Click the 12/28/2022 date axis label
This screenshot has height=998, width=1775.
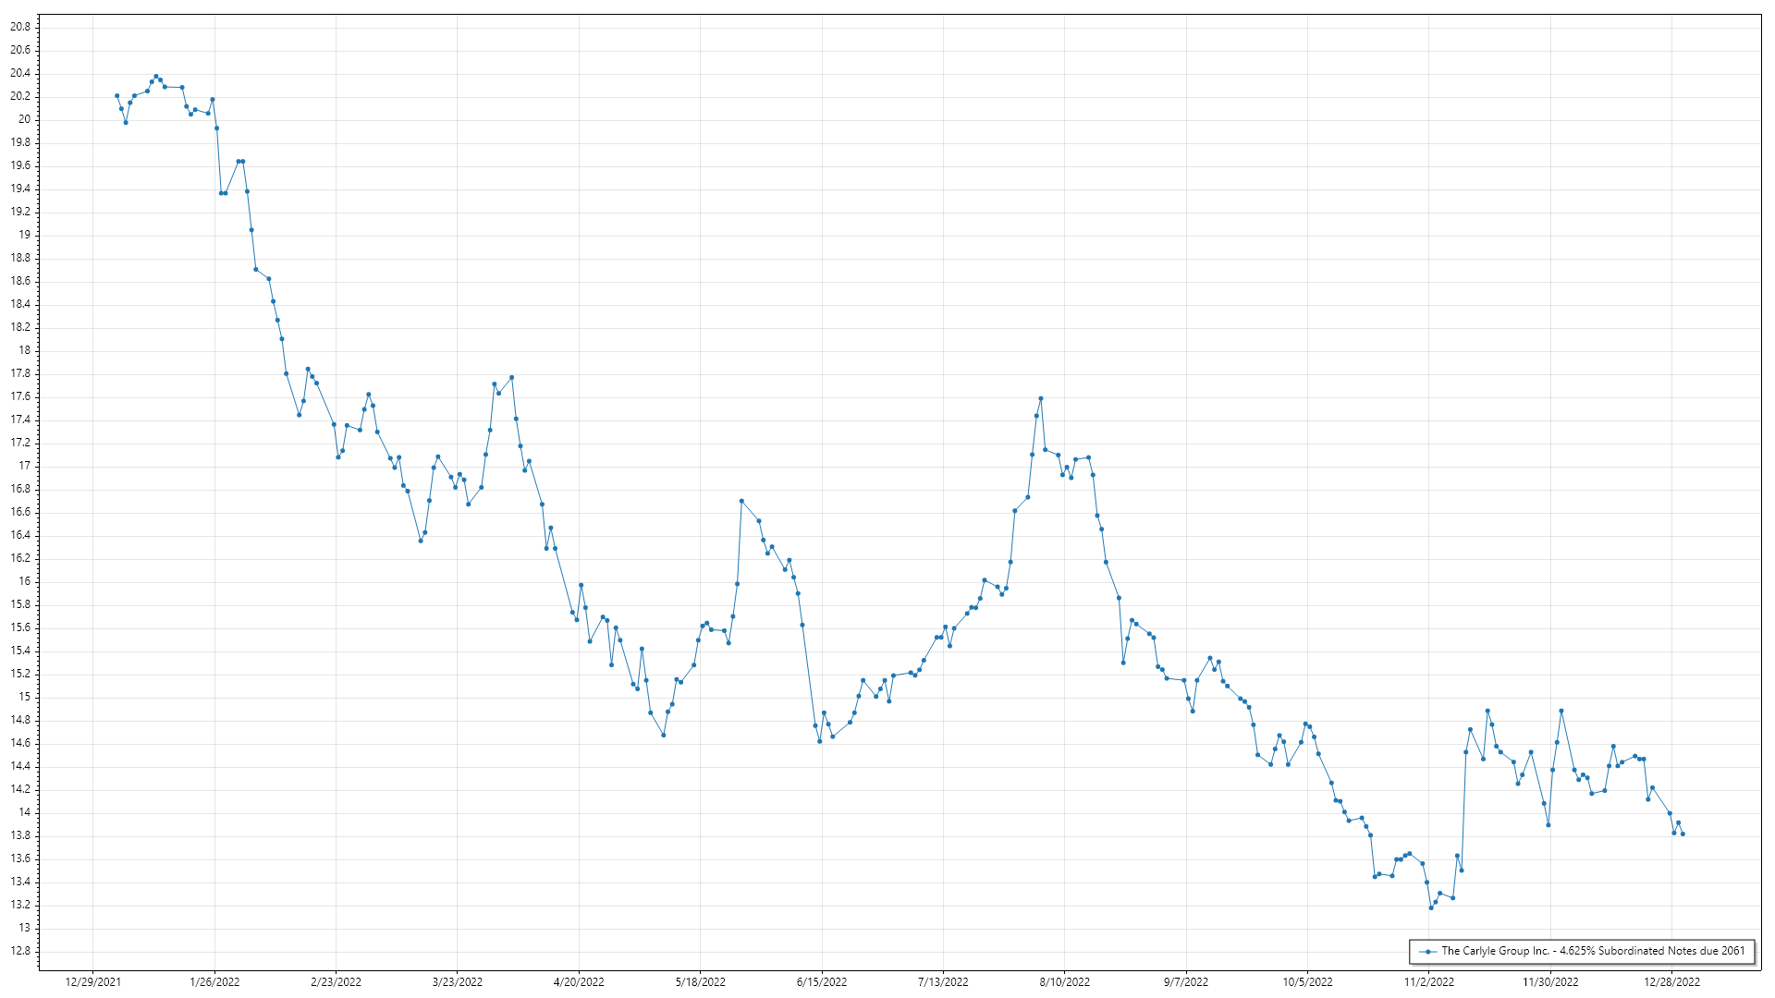point(1671,982)
